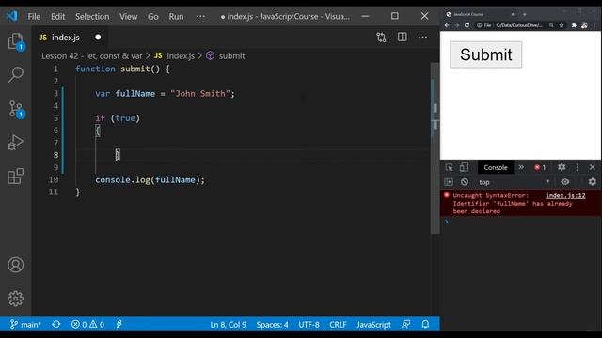Open the Accounts menu in activity bar
Image resolution: width=602 pixels, height=338 pixels.
16,265
